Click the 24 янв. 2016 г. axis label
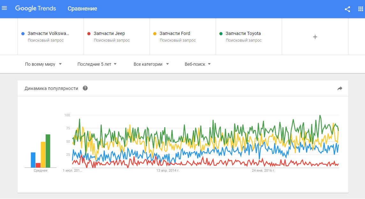Image resolution: width=365 pixels, height=199 pixels. 263,170
